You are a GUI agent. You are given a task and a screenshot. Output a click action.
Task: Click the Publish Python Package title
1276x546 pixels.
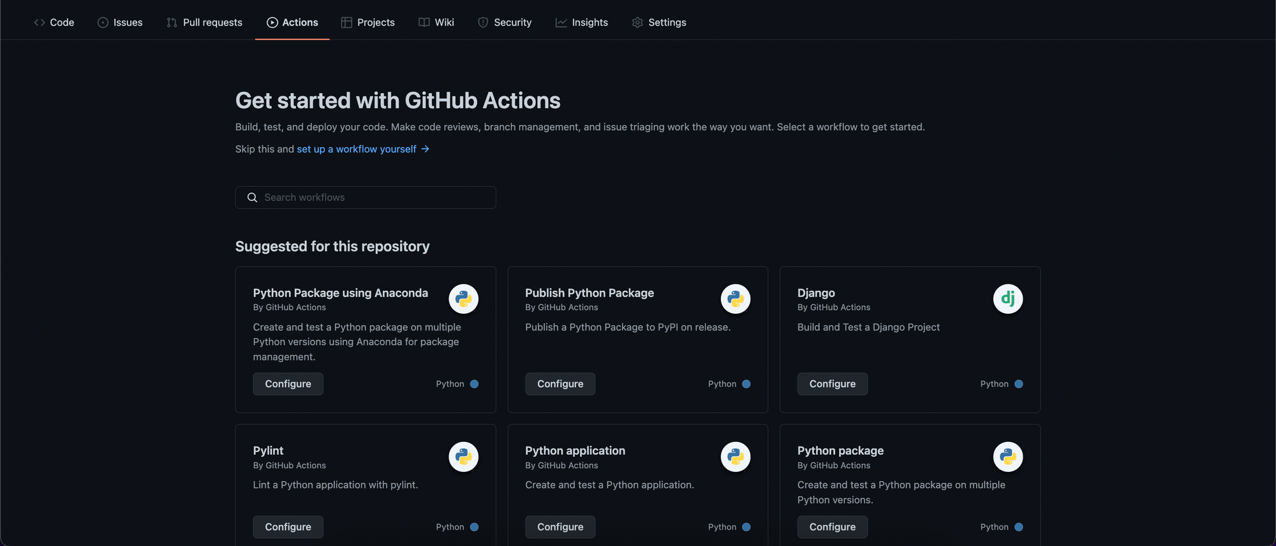click(590, 293)
